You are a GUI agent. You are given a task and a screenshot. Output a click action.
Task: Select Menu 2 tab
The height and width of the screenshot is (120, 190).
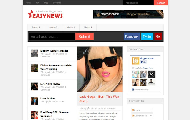click(x=53, y=27)
